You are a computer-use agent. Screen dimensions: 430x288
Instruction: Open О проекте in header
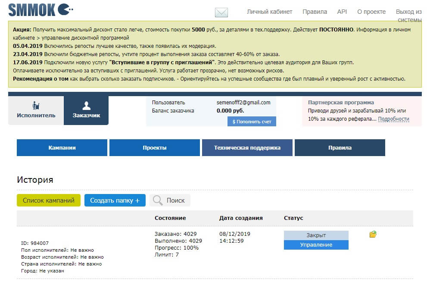[x=371, y=12]
